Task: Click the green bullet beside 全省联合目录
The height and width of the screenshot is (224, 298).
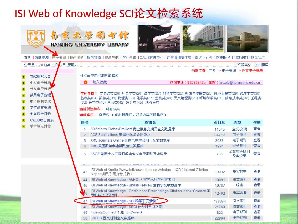Action: pos(23,114)
